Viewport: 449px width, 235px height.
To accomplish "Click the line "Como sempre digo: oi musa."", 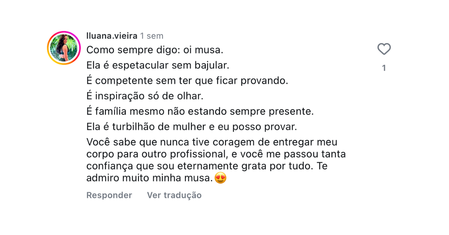I will [155, 49].
